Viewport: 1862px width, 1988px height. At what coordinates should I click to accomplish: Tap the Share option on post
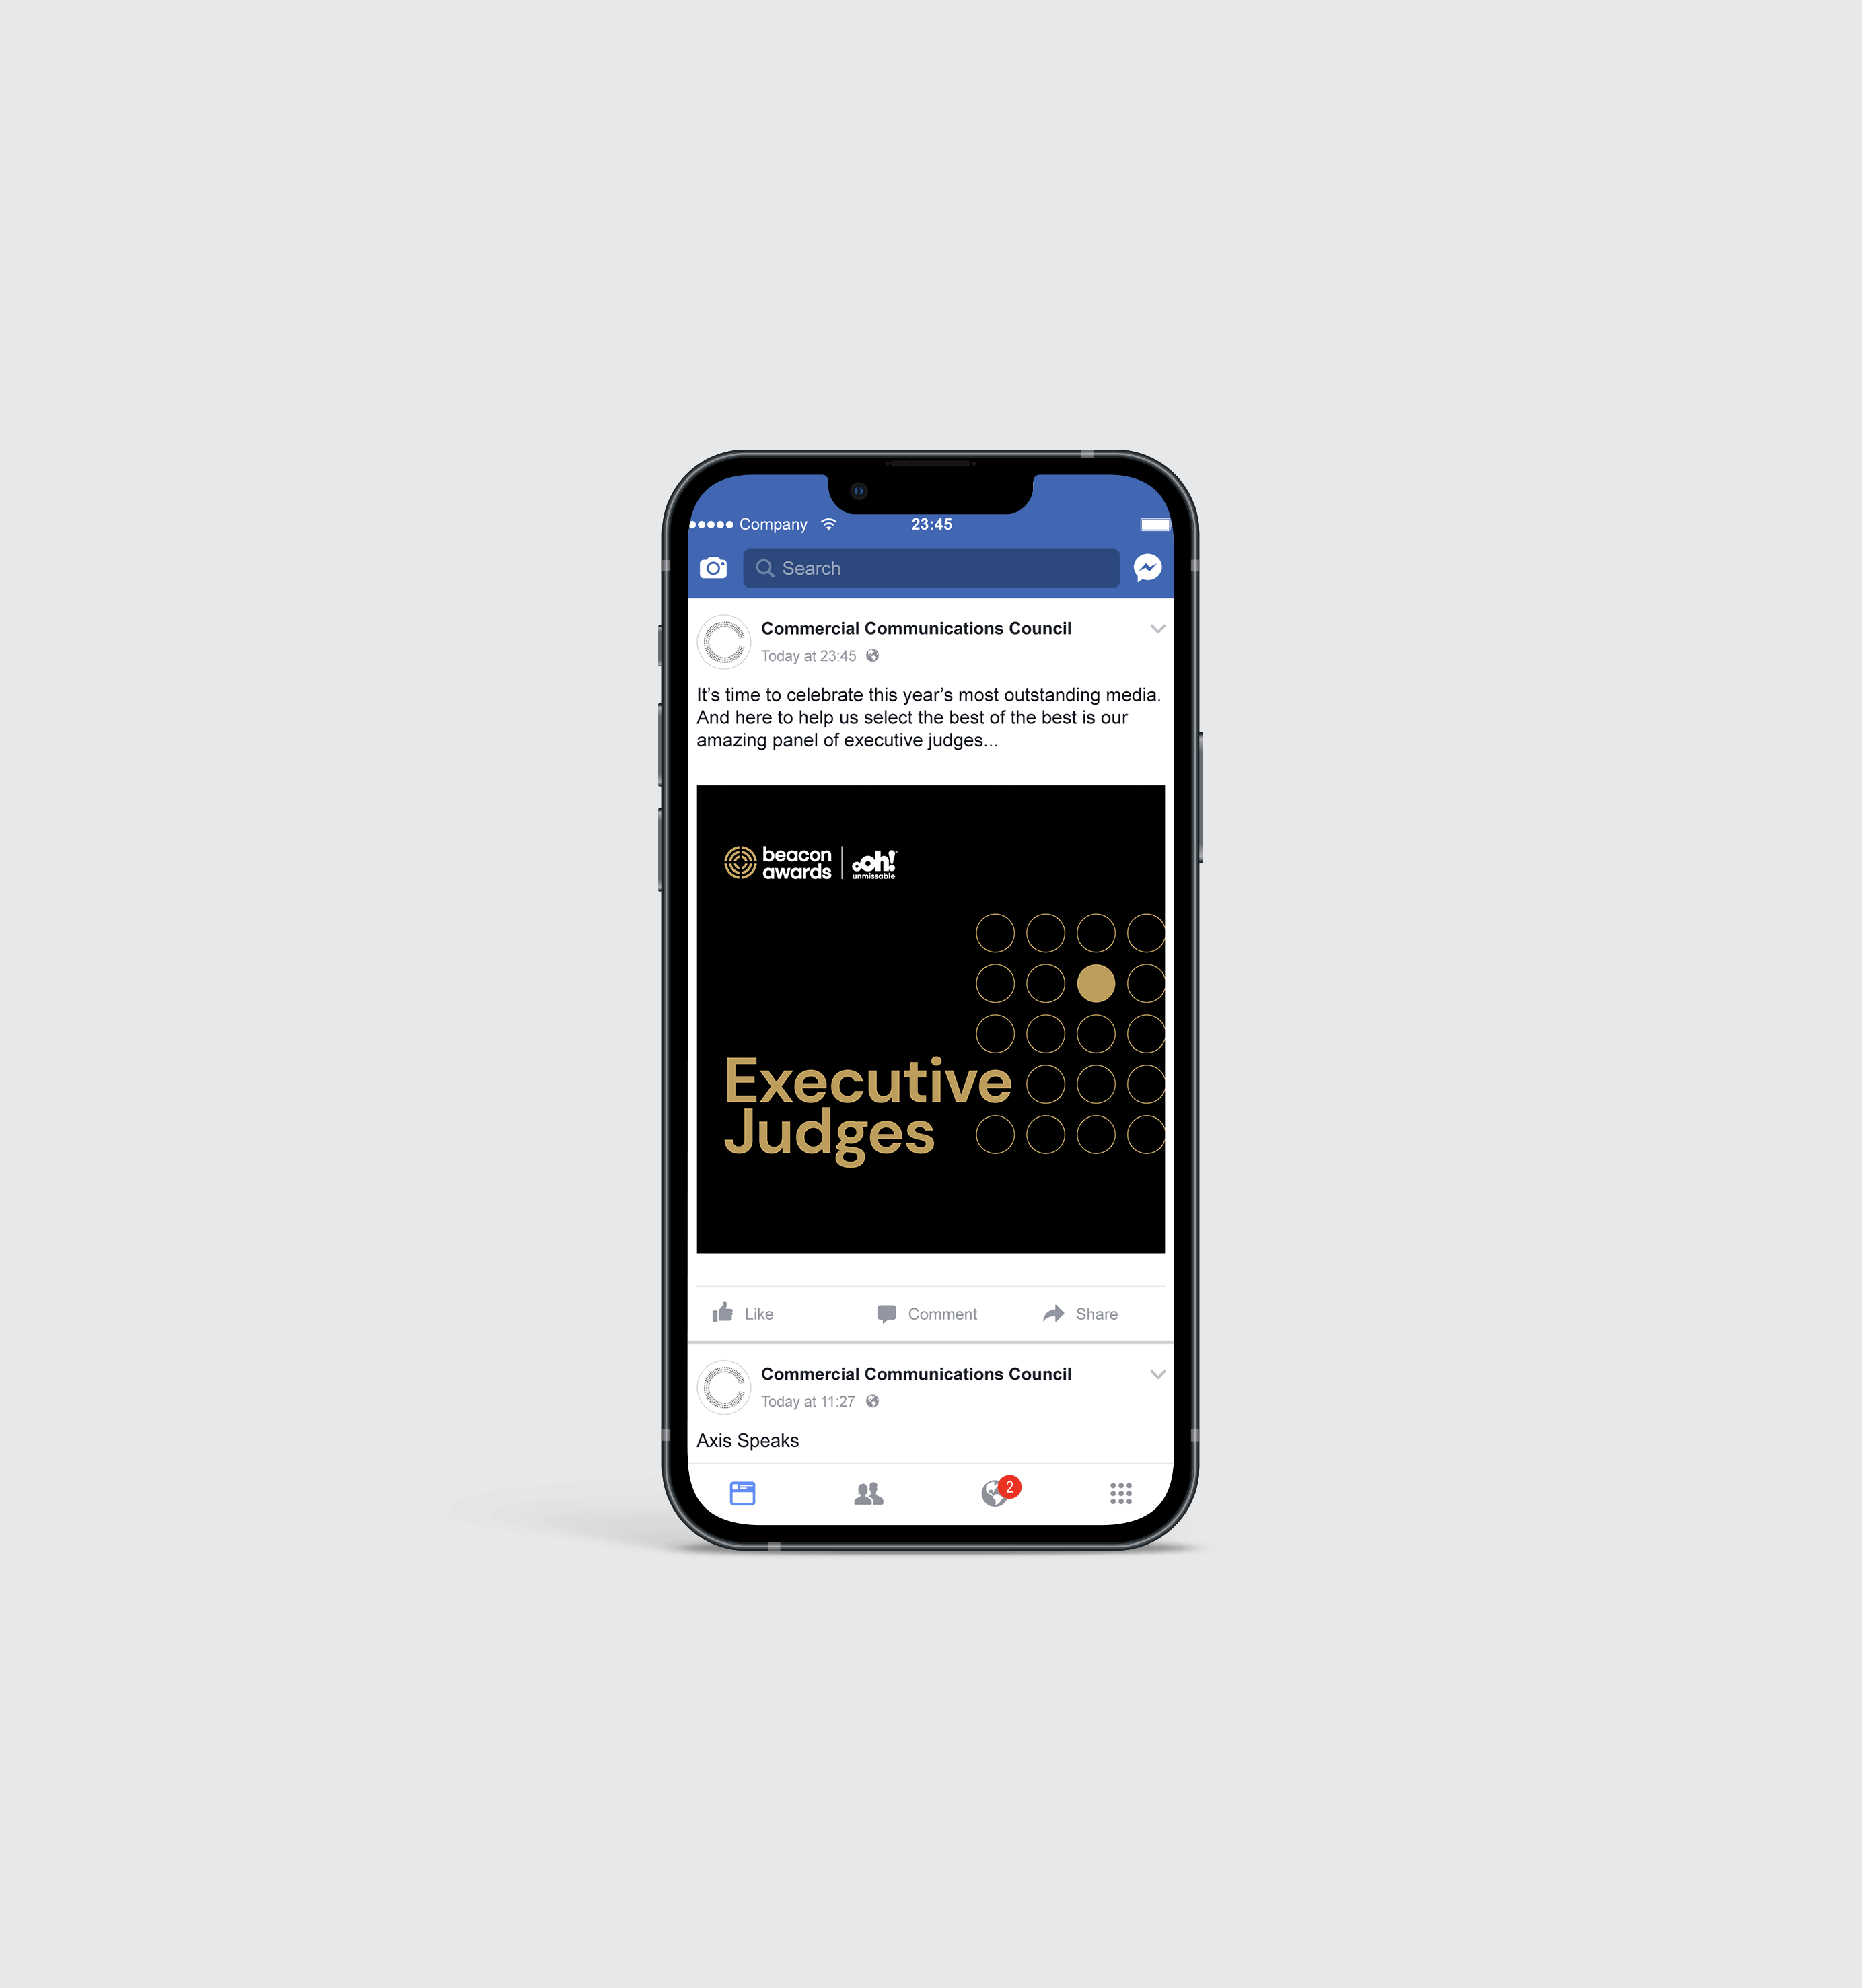(x=1080, y=1312)
